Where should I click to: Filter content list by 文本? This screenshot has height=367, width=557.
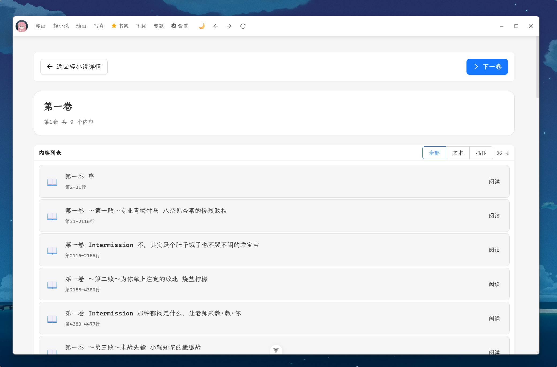(458, 153)
